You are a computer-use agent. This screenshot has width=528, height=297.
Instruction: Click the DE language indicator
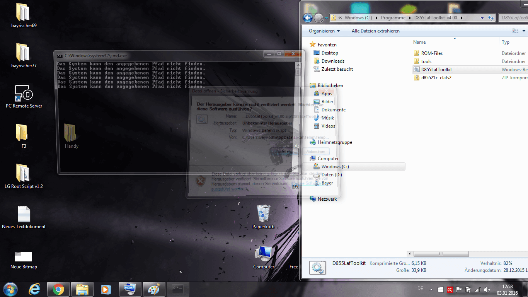(420, 288)
